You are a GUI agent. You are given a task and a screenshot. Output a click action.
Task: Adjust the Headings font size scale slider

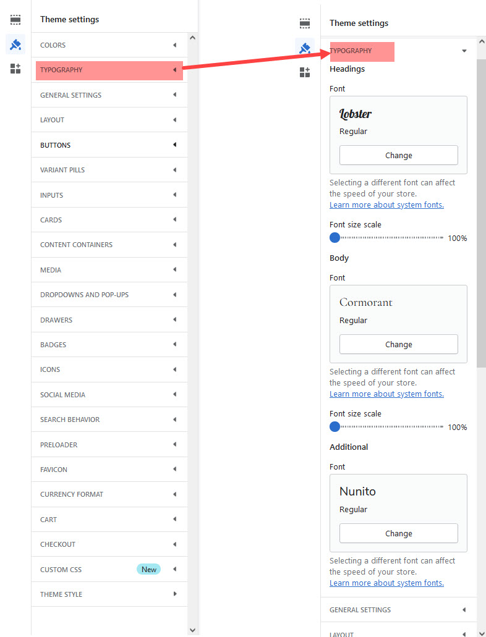(335, 237)
